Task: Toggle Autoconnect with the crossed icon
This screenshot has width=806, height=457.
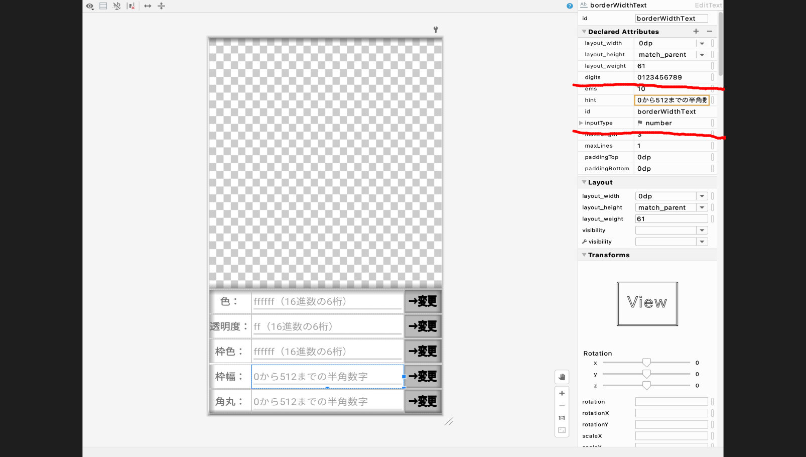Action: [117, 6]
